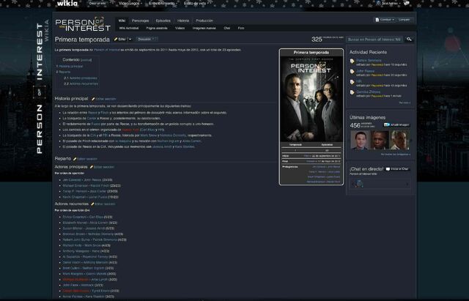Viewport: 469px width, 301px height.
Task: Open Chat sub-navigation link
Action: 227,28
